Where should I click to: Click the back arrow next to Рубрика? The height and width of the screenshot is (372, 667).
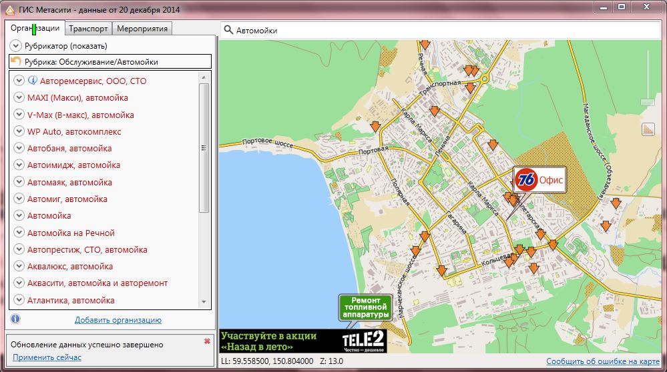click(16, 61)
